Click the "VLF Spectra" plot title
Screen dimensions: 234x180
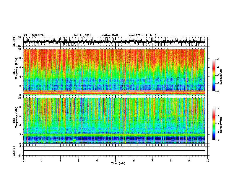33,35
